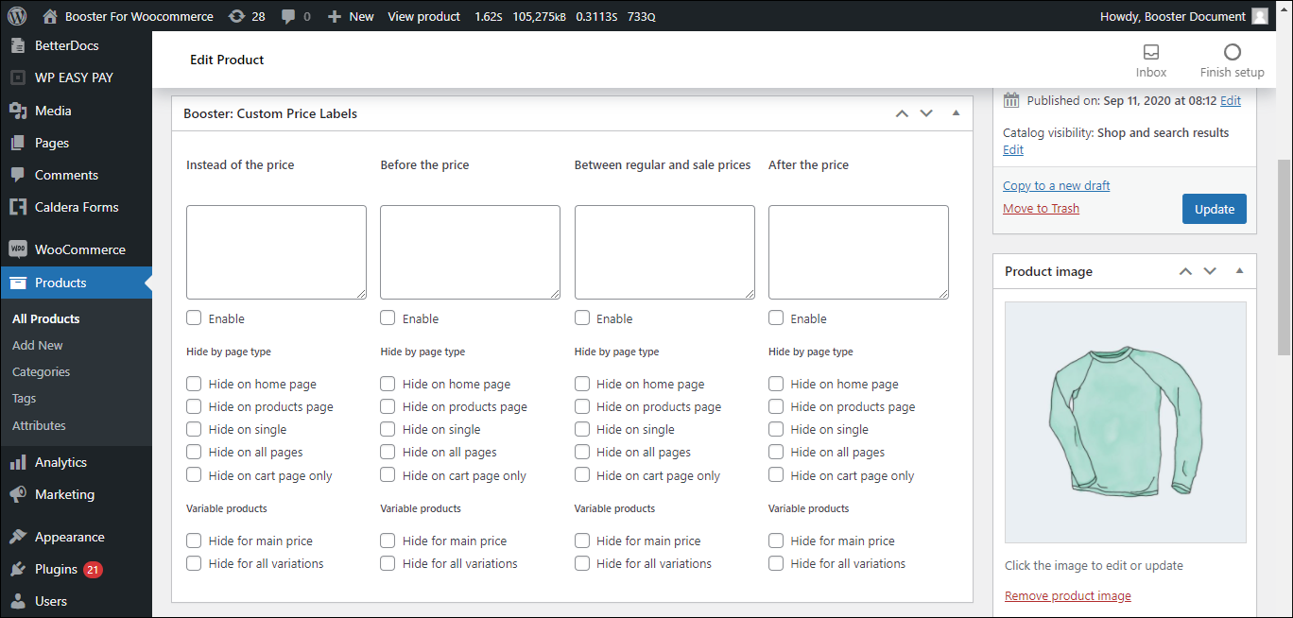The height and width of the screenshot is (618, 1293).
Task: Click the Analytics bar chart icon
Action: (17, 462)
